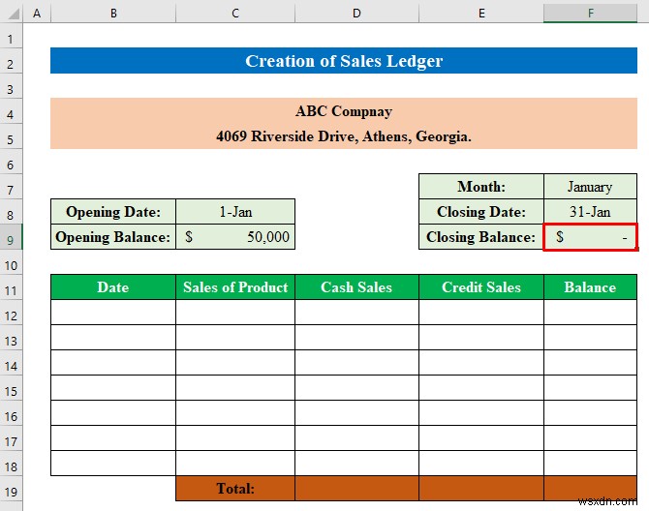Image resolution: width=649 pixels, height=511 pixels.
Task: Select column A header
Action: click(37, 14)
